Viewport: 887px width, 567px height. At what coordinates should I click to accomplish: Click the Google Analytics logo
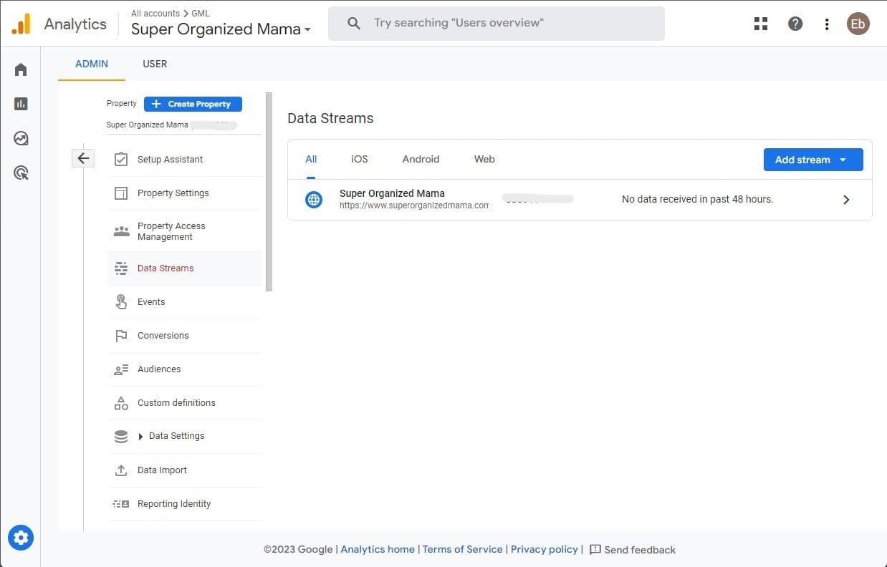coord(21,24)
